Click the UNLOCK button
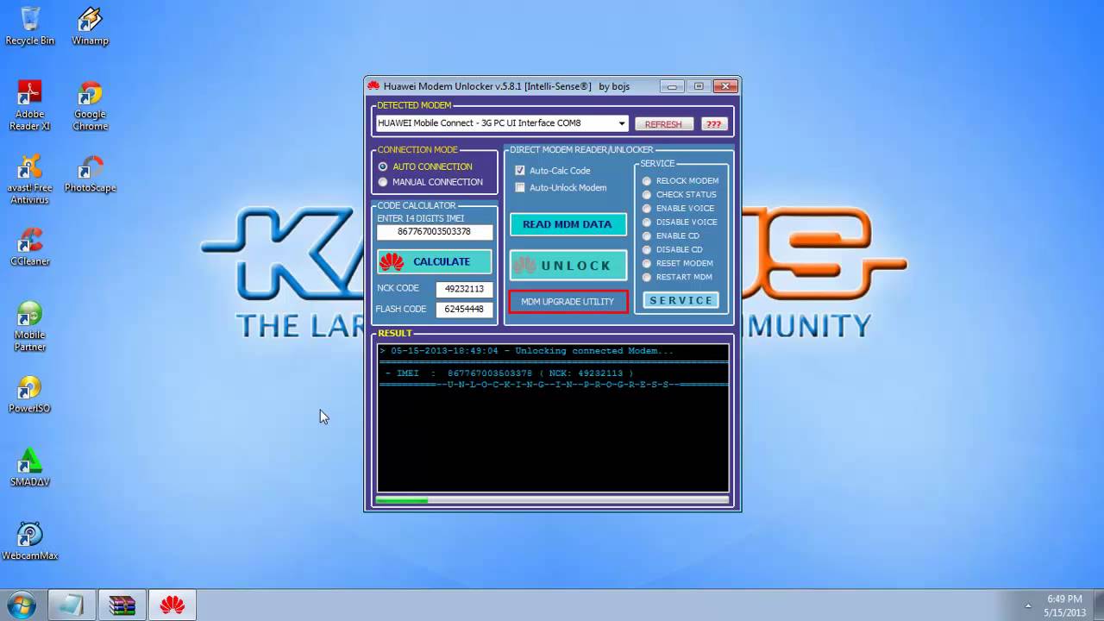Screen dimensions: 1104x621 pos(568,266)
